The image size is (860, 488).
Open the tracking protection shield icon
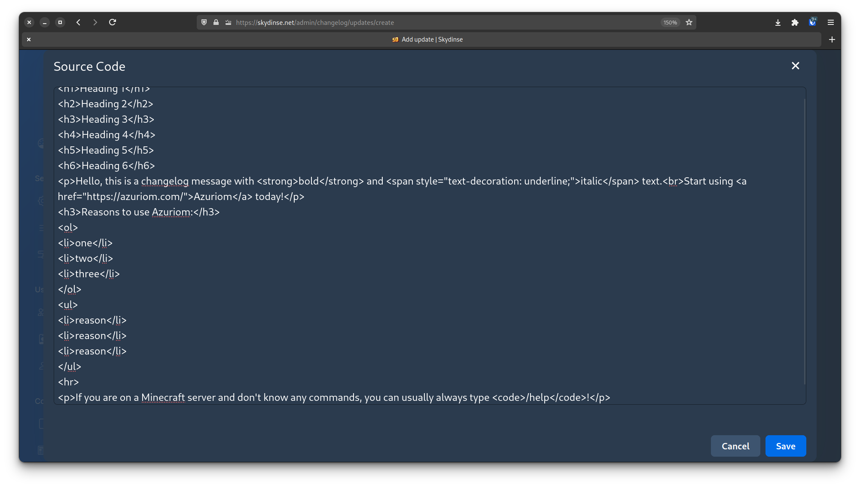tap(204, 22)
